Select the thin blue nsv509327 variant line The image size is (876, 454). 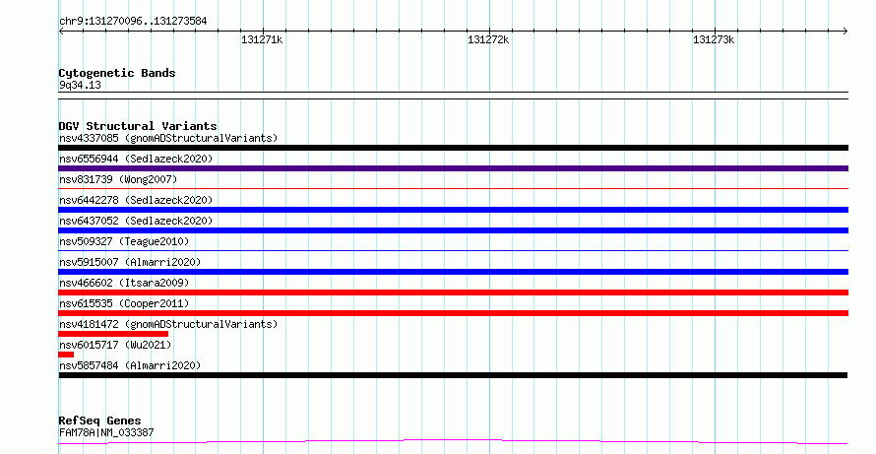click(x=453, y=251)
